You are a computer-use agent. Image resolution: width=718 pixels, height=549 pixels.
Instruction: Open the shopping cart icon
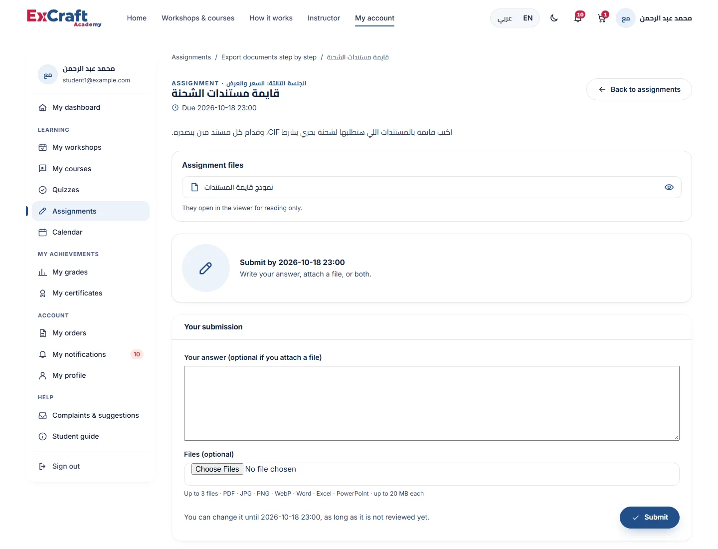pos(602,18)
